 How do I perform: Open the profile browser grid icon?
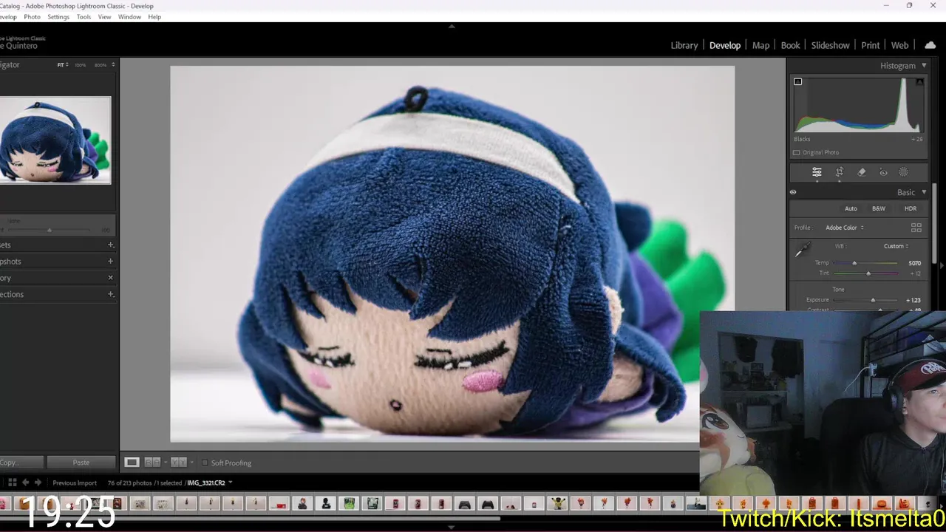click(916, 228)
